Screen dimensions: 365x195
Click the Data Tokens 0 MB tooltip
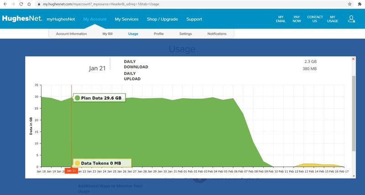[102, 163]
